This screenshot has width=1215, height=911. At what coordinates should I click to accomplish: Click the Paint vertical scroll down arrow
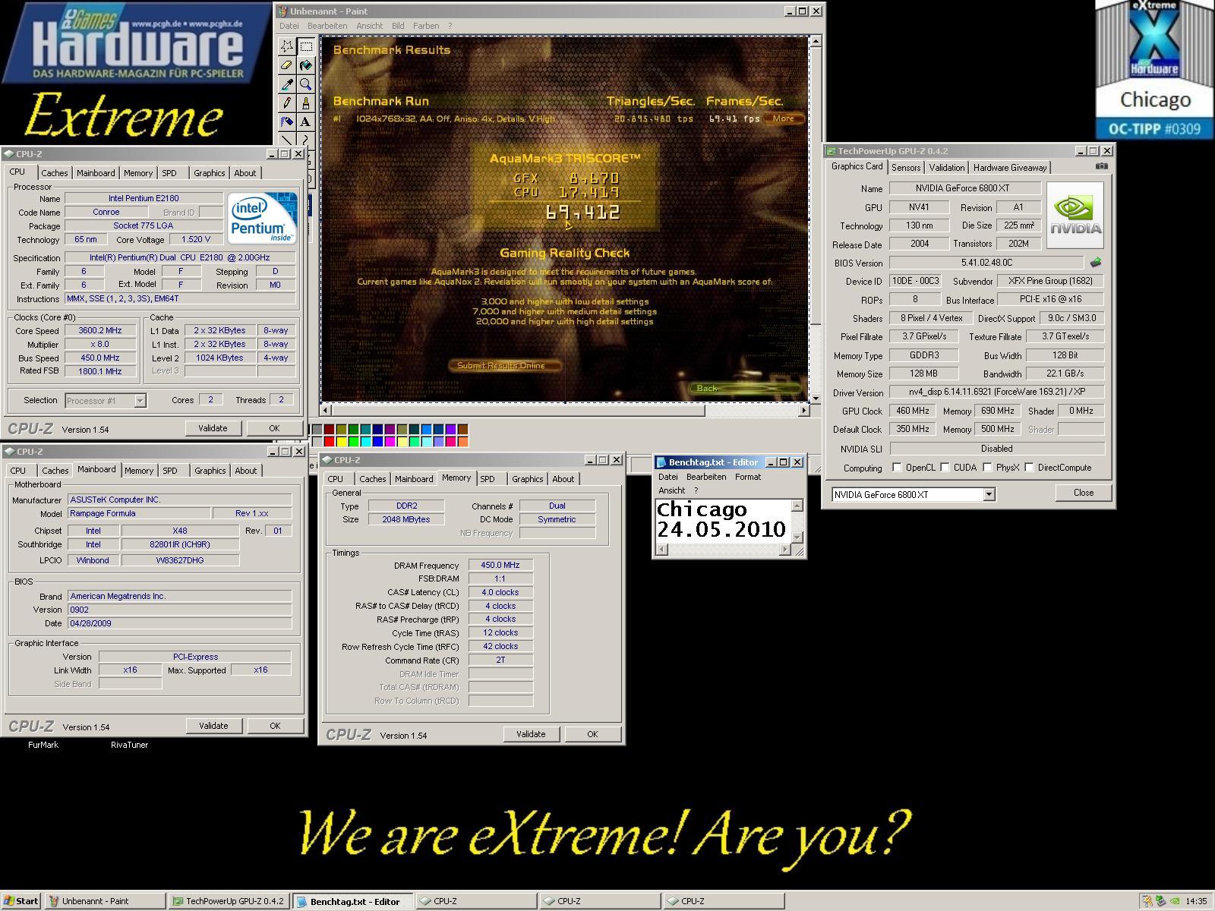[816, 398]
